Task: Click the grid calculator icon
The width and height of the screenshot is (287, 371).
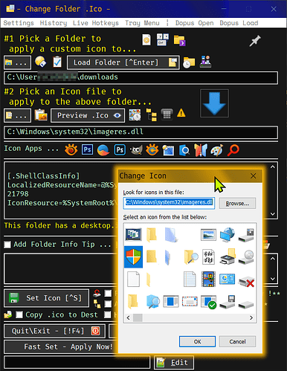Action: (167, 114)
